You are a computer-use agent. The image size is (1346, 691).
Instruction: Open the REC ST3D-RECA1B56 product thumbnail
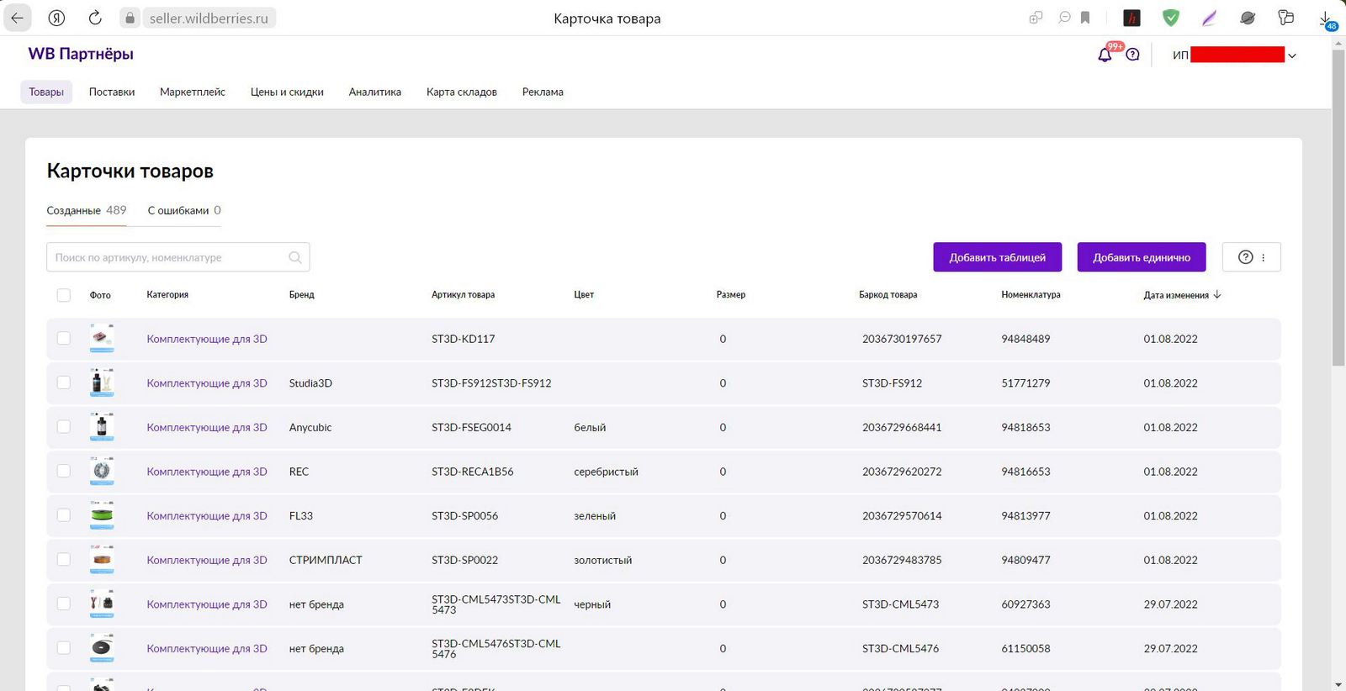click(102, 471)
